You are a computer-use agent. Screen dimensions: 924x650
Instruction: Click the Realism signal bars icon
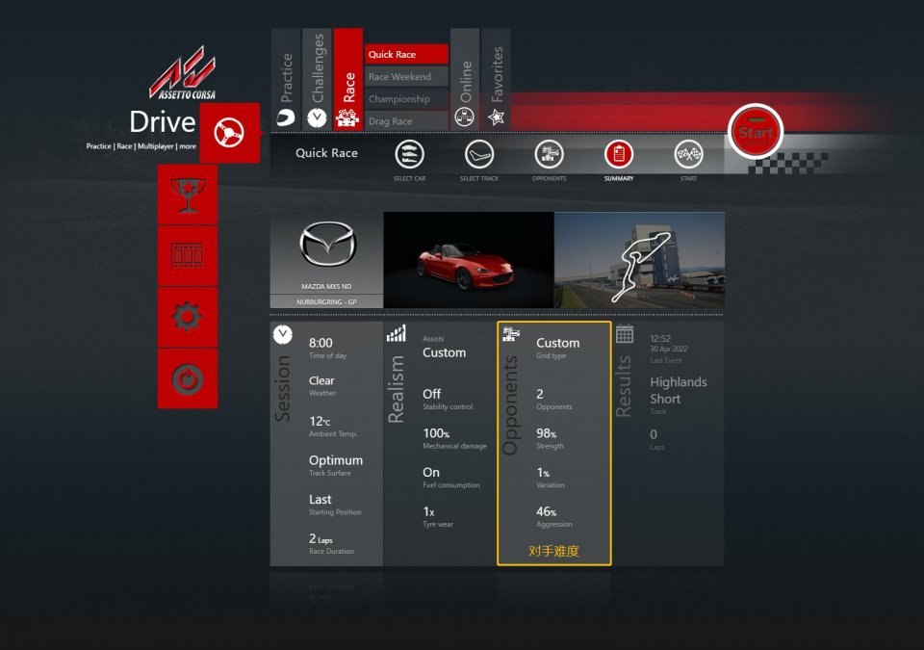coord(396,334)
